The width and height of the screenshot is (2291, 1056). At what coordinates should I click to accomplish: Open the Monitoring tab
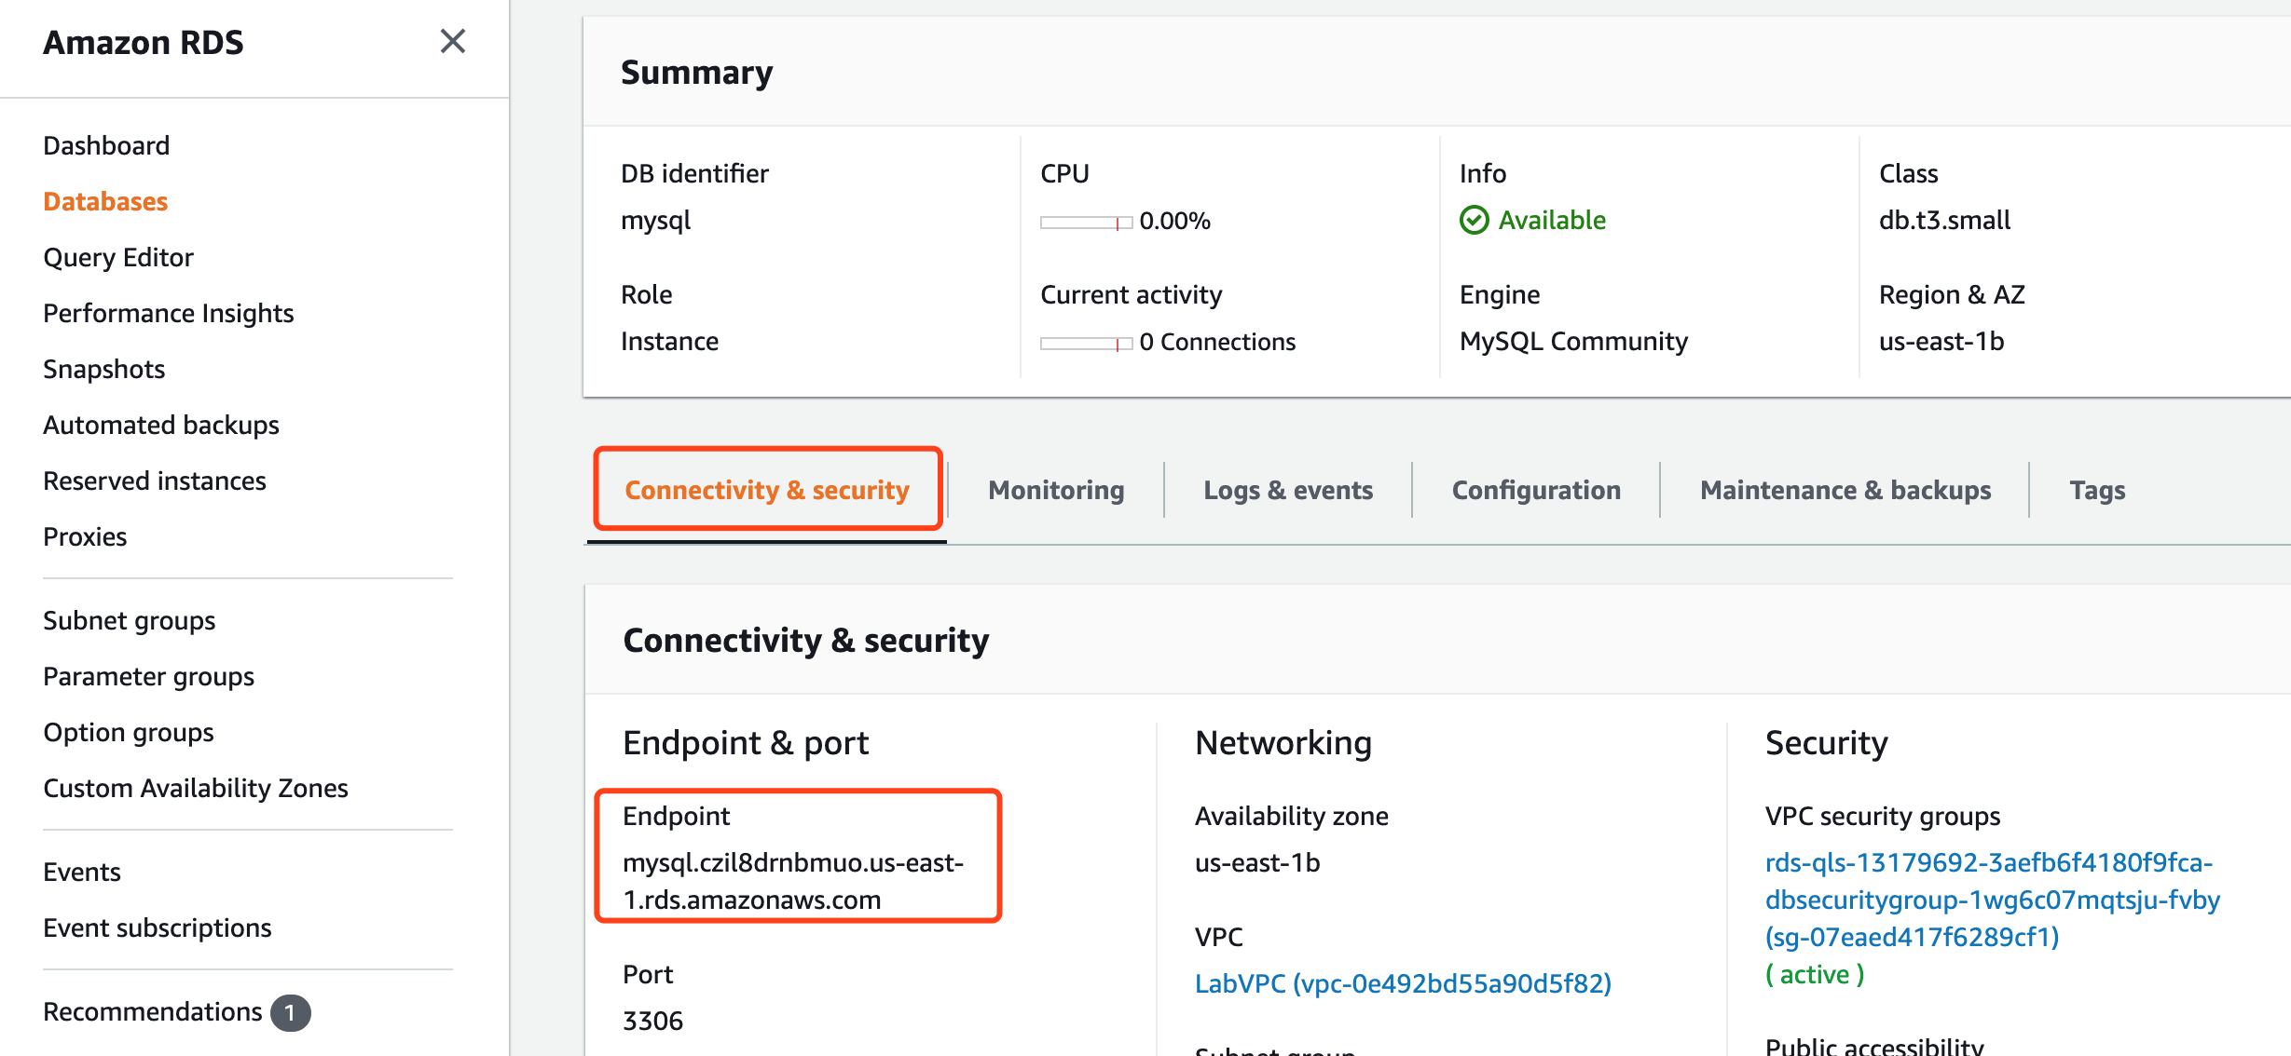pos(1056,490)
